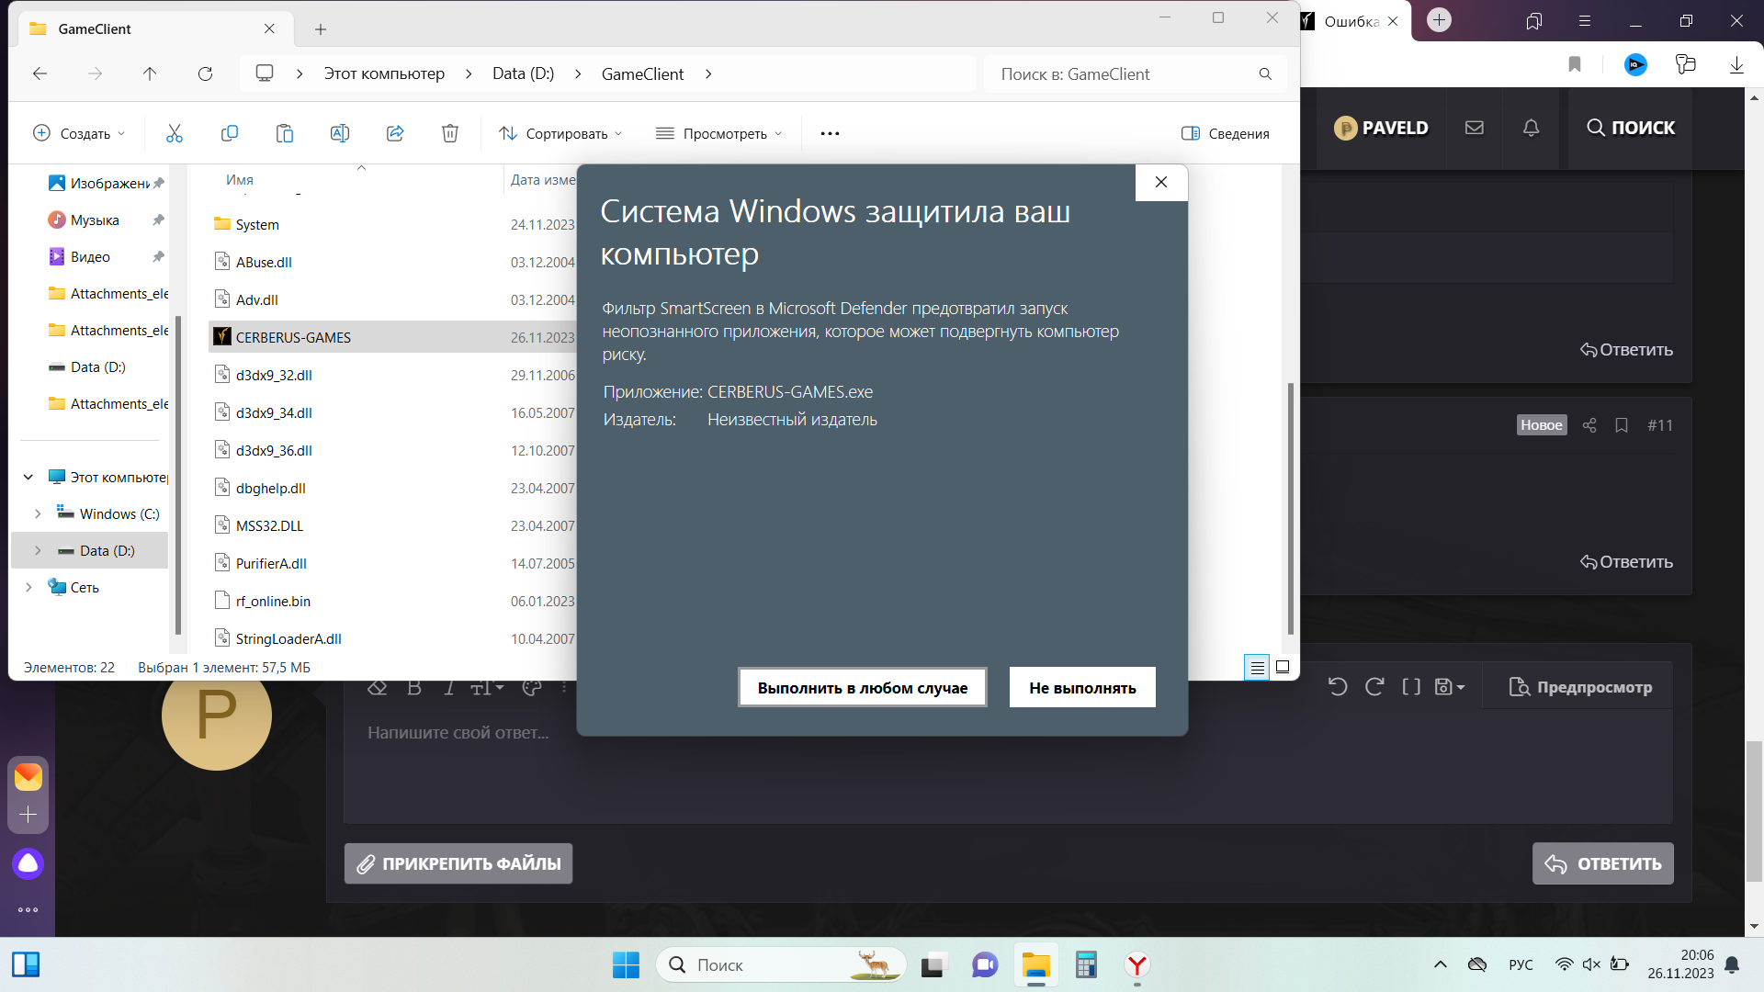
Task: Go up one folder level in Explorer
Action: click(150, 73)
